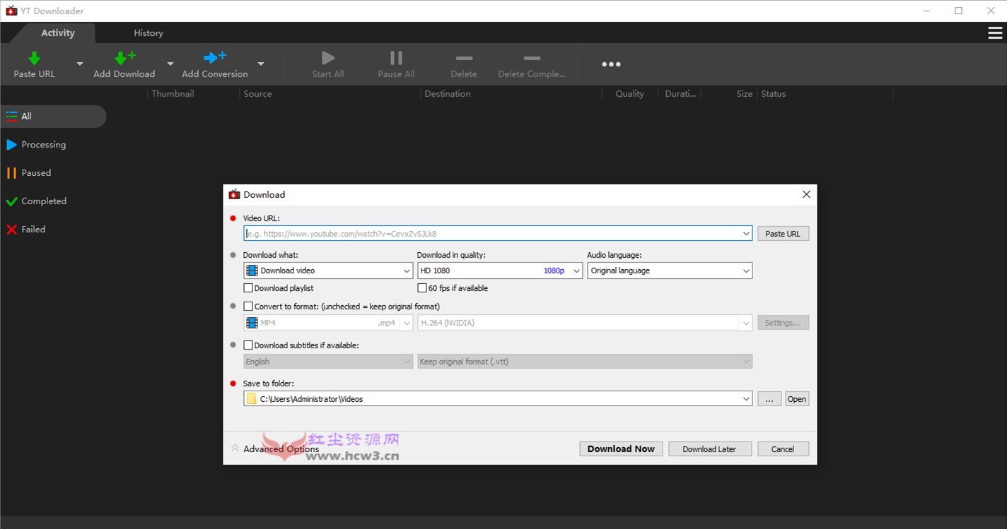Click the browse folder "..." button
This screenshot has width=1007, height=529.
[x=769, y=399]
